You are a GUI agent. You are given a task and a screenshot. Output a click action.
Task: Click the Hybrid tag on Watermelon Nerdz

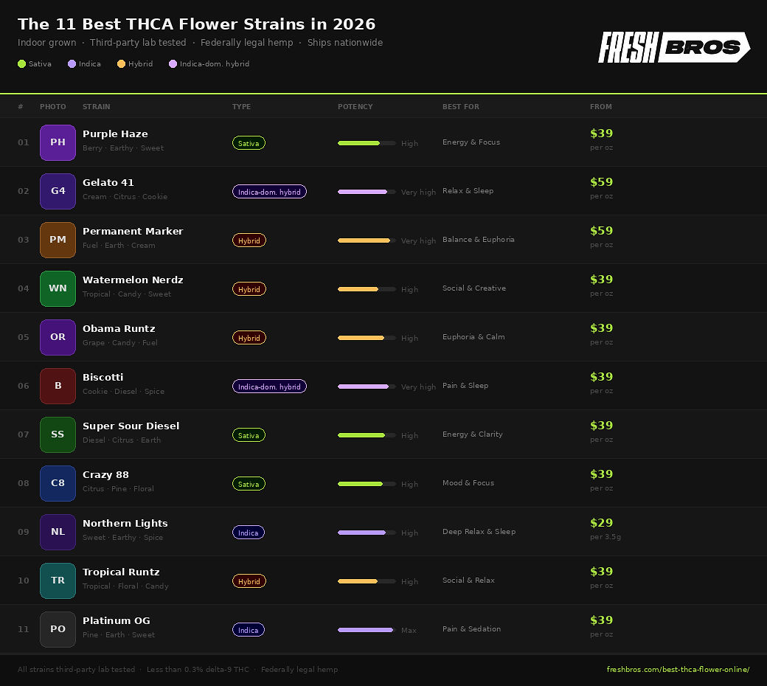click(x=249, y=288)
